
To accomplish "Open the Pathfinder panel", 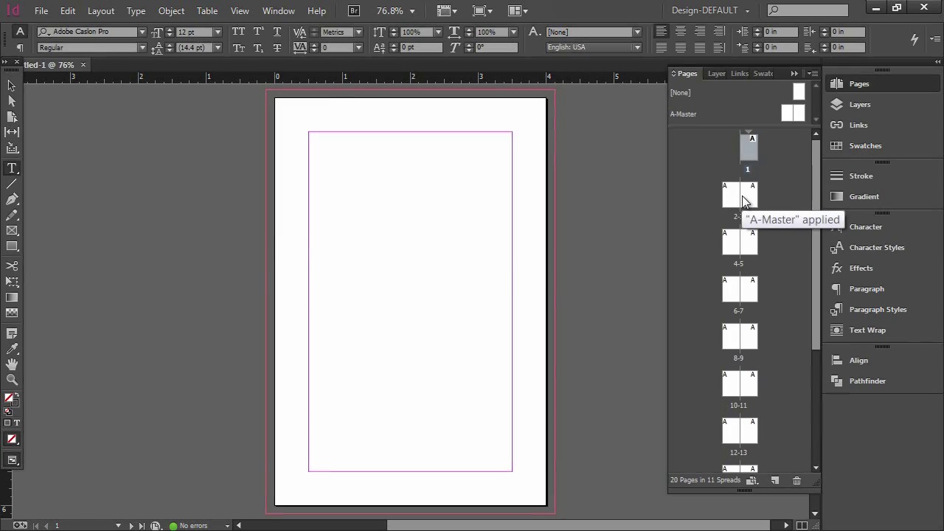I will [867, 381].
